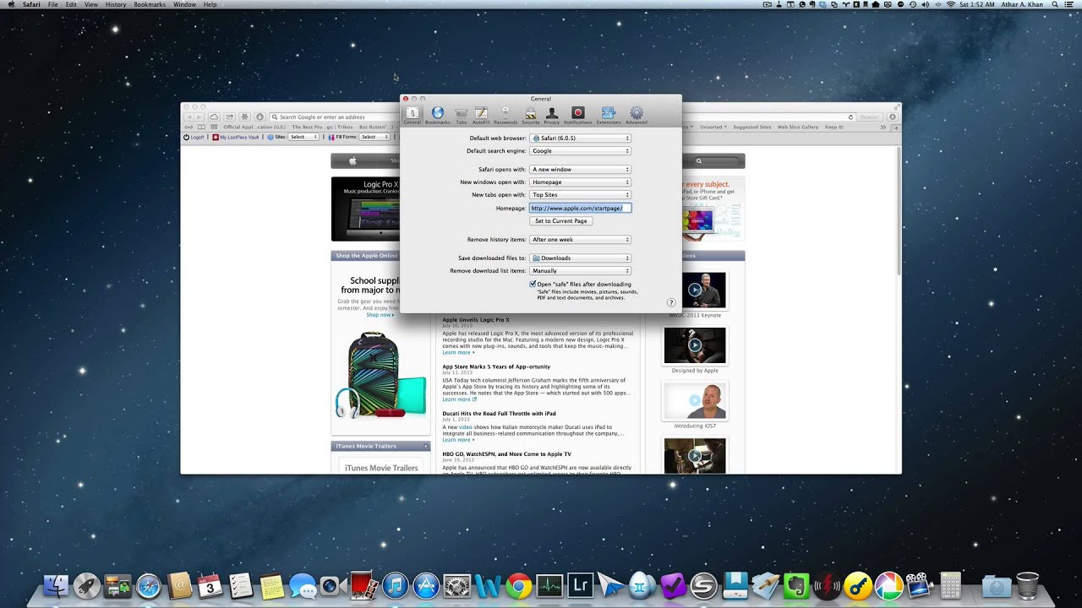Image resolution: width=1082 pixels, height=608 pixels.
Task: Click the Wi-Fi status icon in menu bar
Action: (950, 4)
